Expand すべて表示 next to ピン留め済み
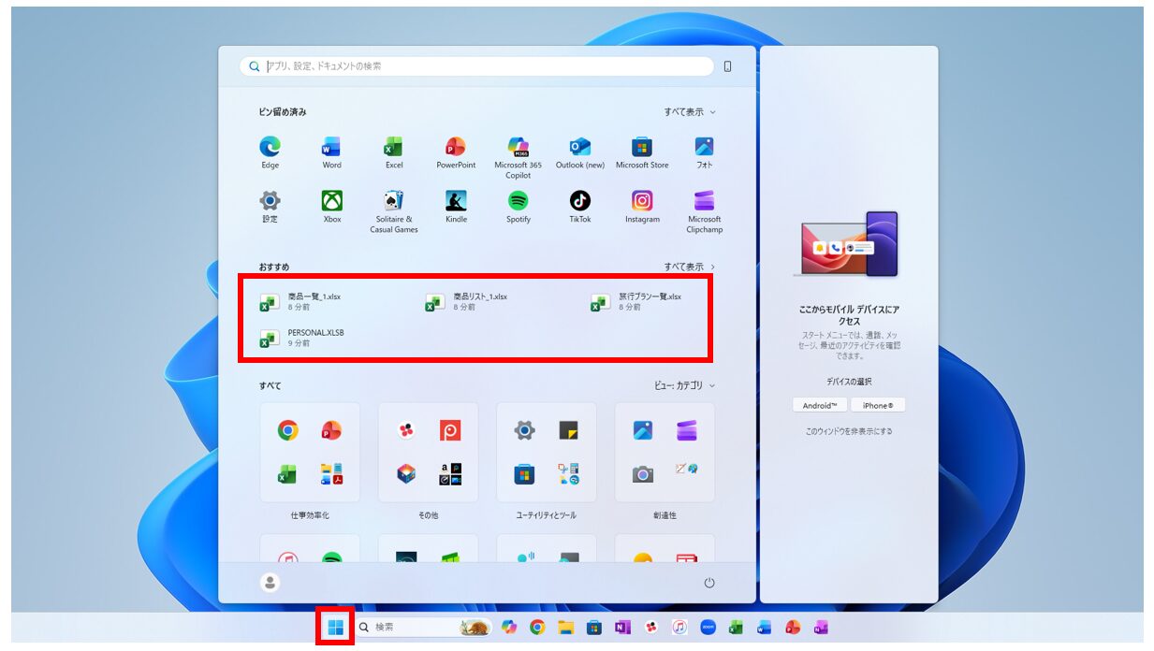The height and width of the screenshot is (651, 1154). pos(686,110)
